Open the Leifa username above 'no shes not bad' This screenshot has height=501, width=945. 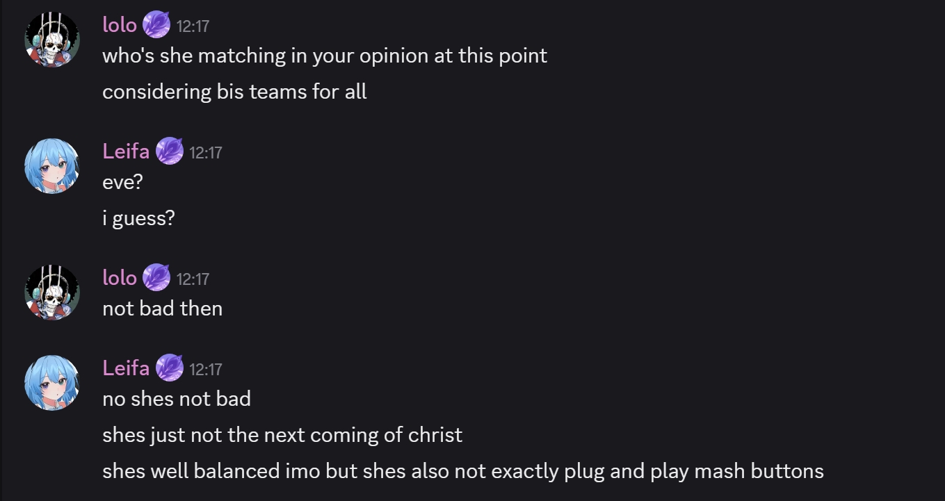(126, 368)
